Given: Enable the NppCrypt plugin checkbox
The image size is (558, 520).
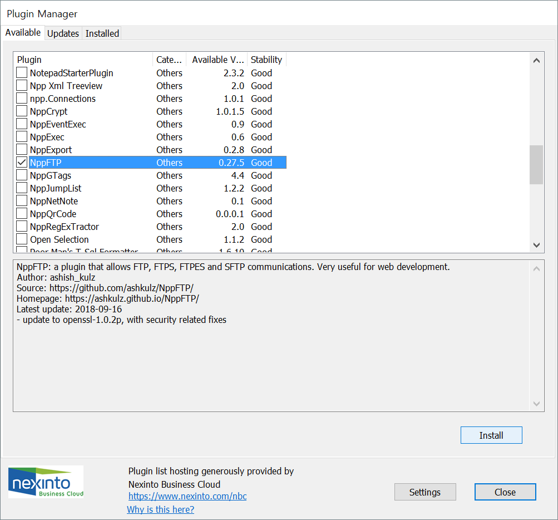Looking at the screenshot, I should pos(22,111).
